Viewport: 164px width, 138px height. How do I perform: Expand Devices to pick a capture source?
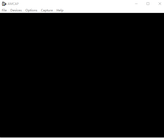16,10
